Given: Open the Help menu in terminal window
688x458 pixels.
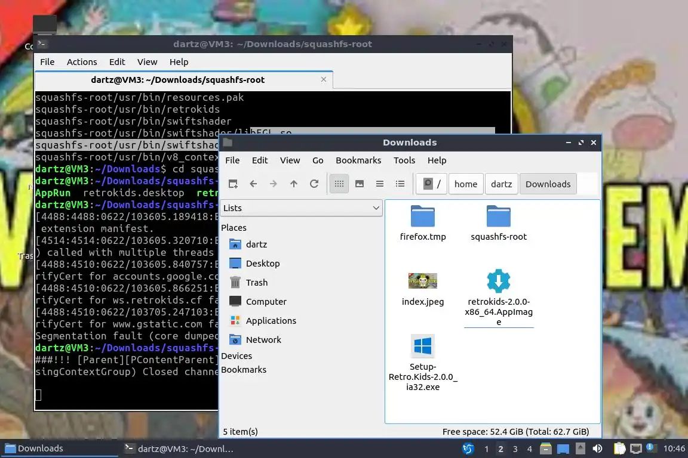Looking at the screenshot, I should 179,62.
